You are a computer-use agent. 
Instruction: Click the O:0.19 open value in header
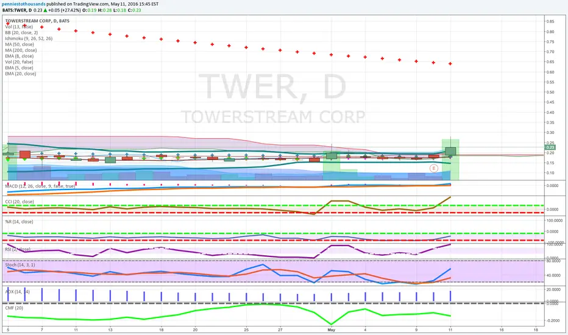click(x=90, y=10)
